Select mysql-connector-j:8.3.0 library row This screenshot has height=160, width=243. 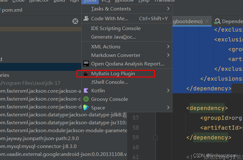click(x=64, y=146)
